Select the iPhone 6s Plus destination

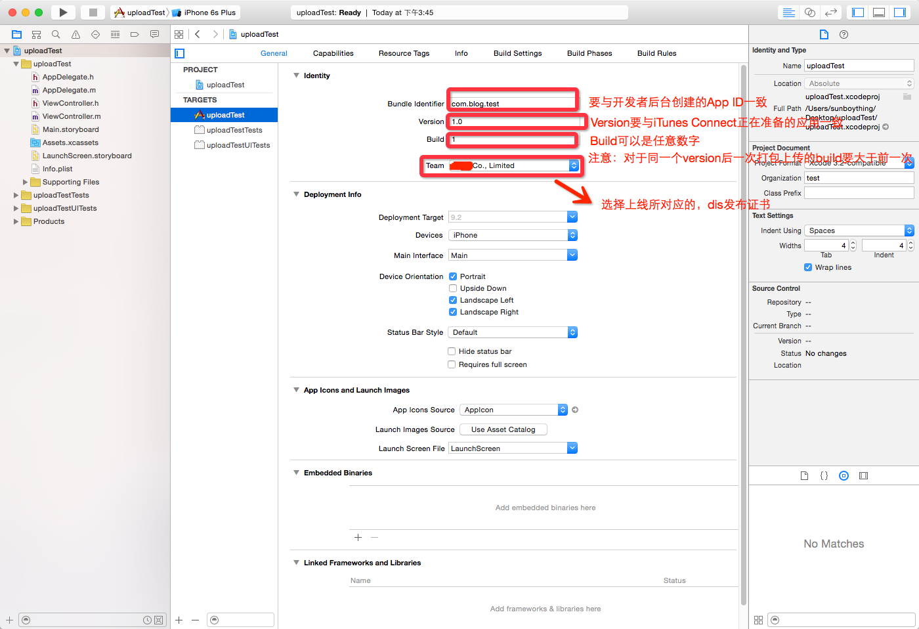(204, 12)
